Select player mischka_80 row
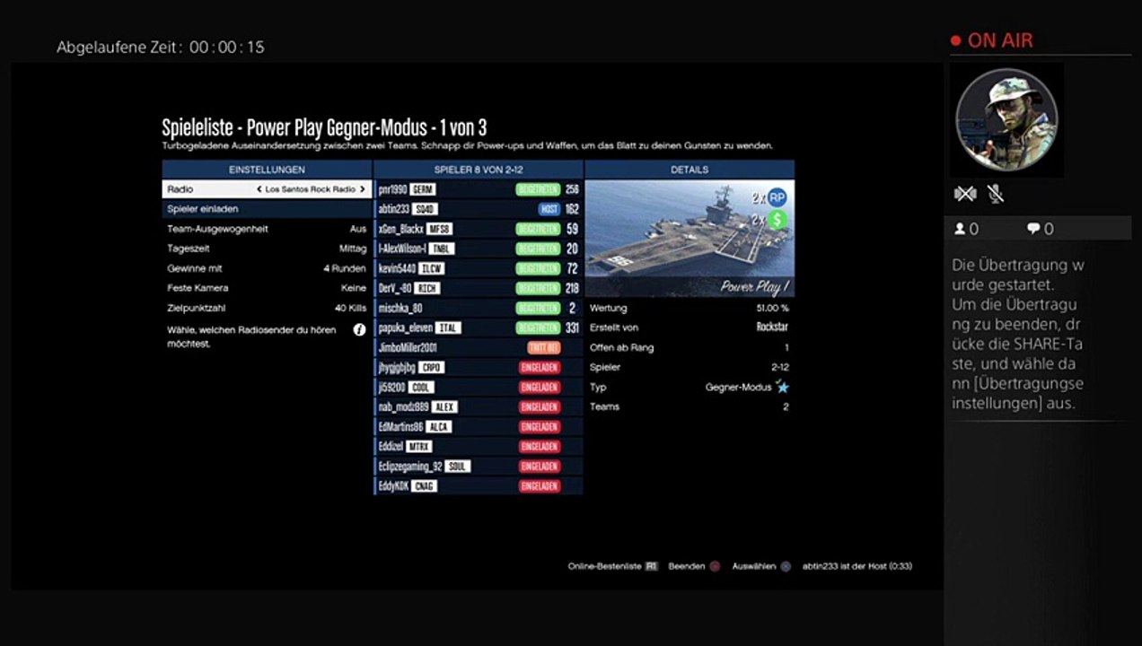 [x=478, y=308]
